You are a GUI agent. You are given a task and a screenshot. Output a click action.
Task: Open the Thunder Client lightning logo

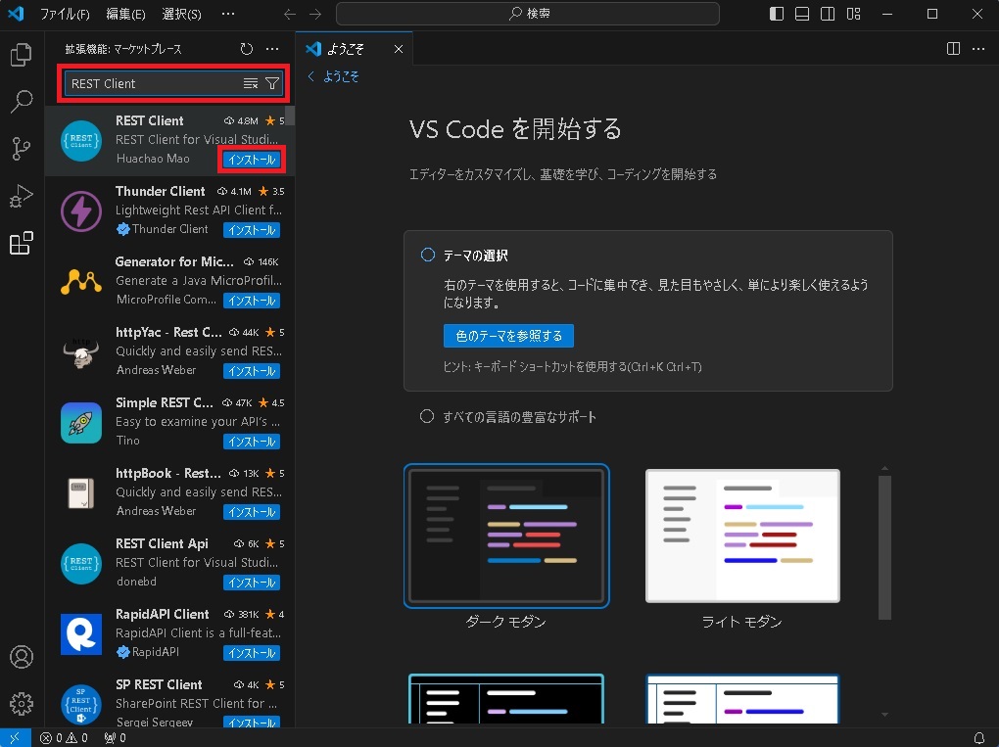(81, 211)
